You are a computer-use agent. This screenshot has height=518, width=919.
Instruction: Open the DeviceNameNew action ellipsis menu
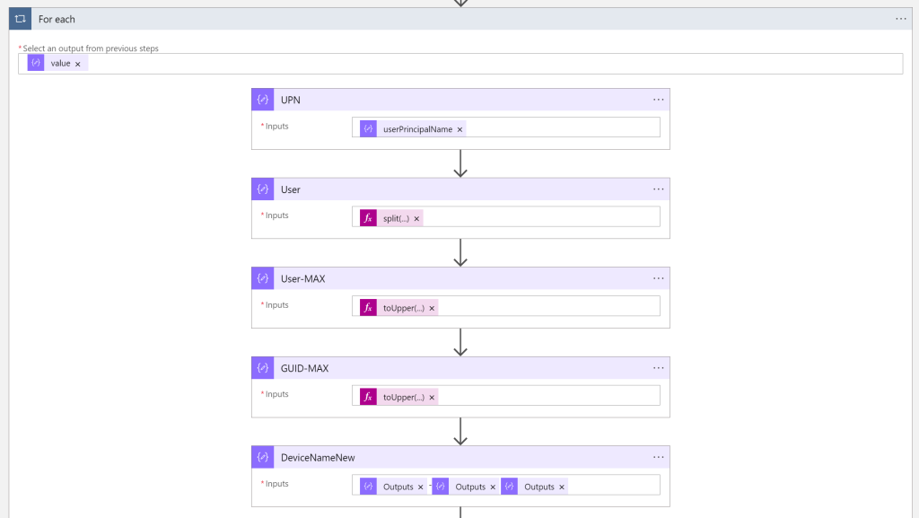coord(659,457)
